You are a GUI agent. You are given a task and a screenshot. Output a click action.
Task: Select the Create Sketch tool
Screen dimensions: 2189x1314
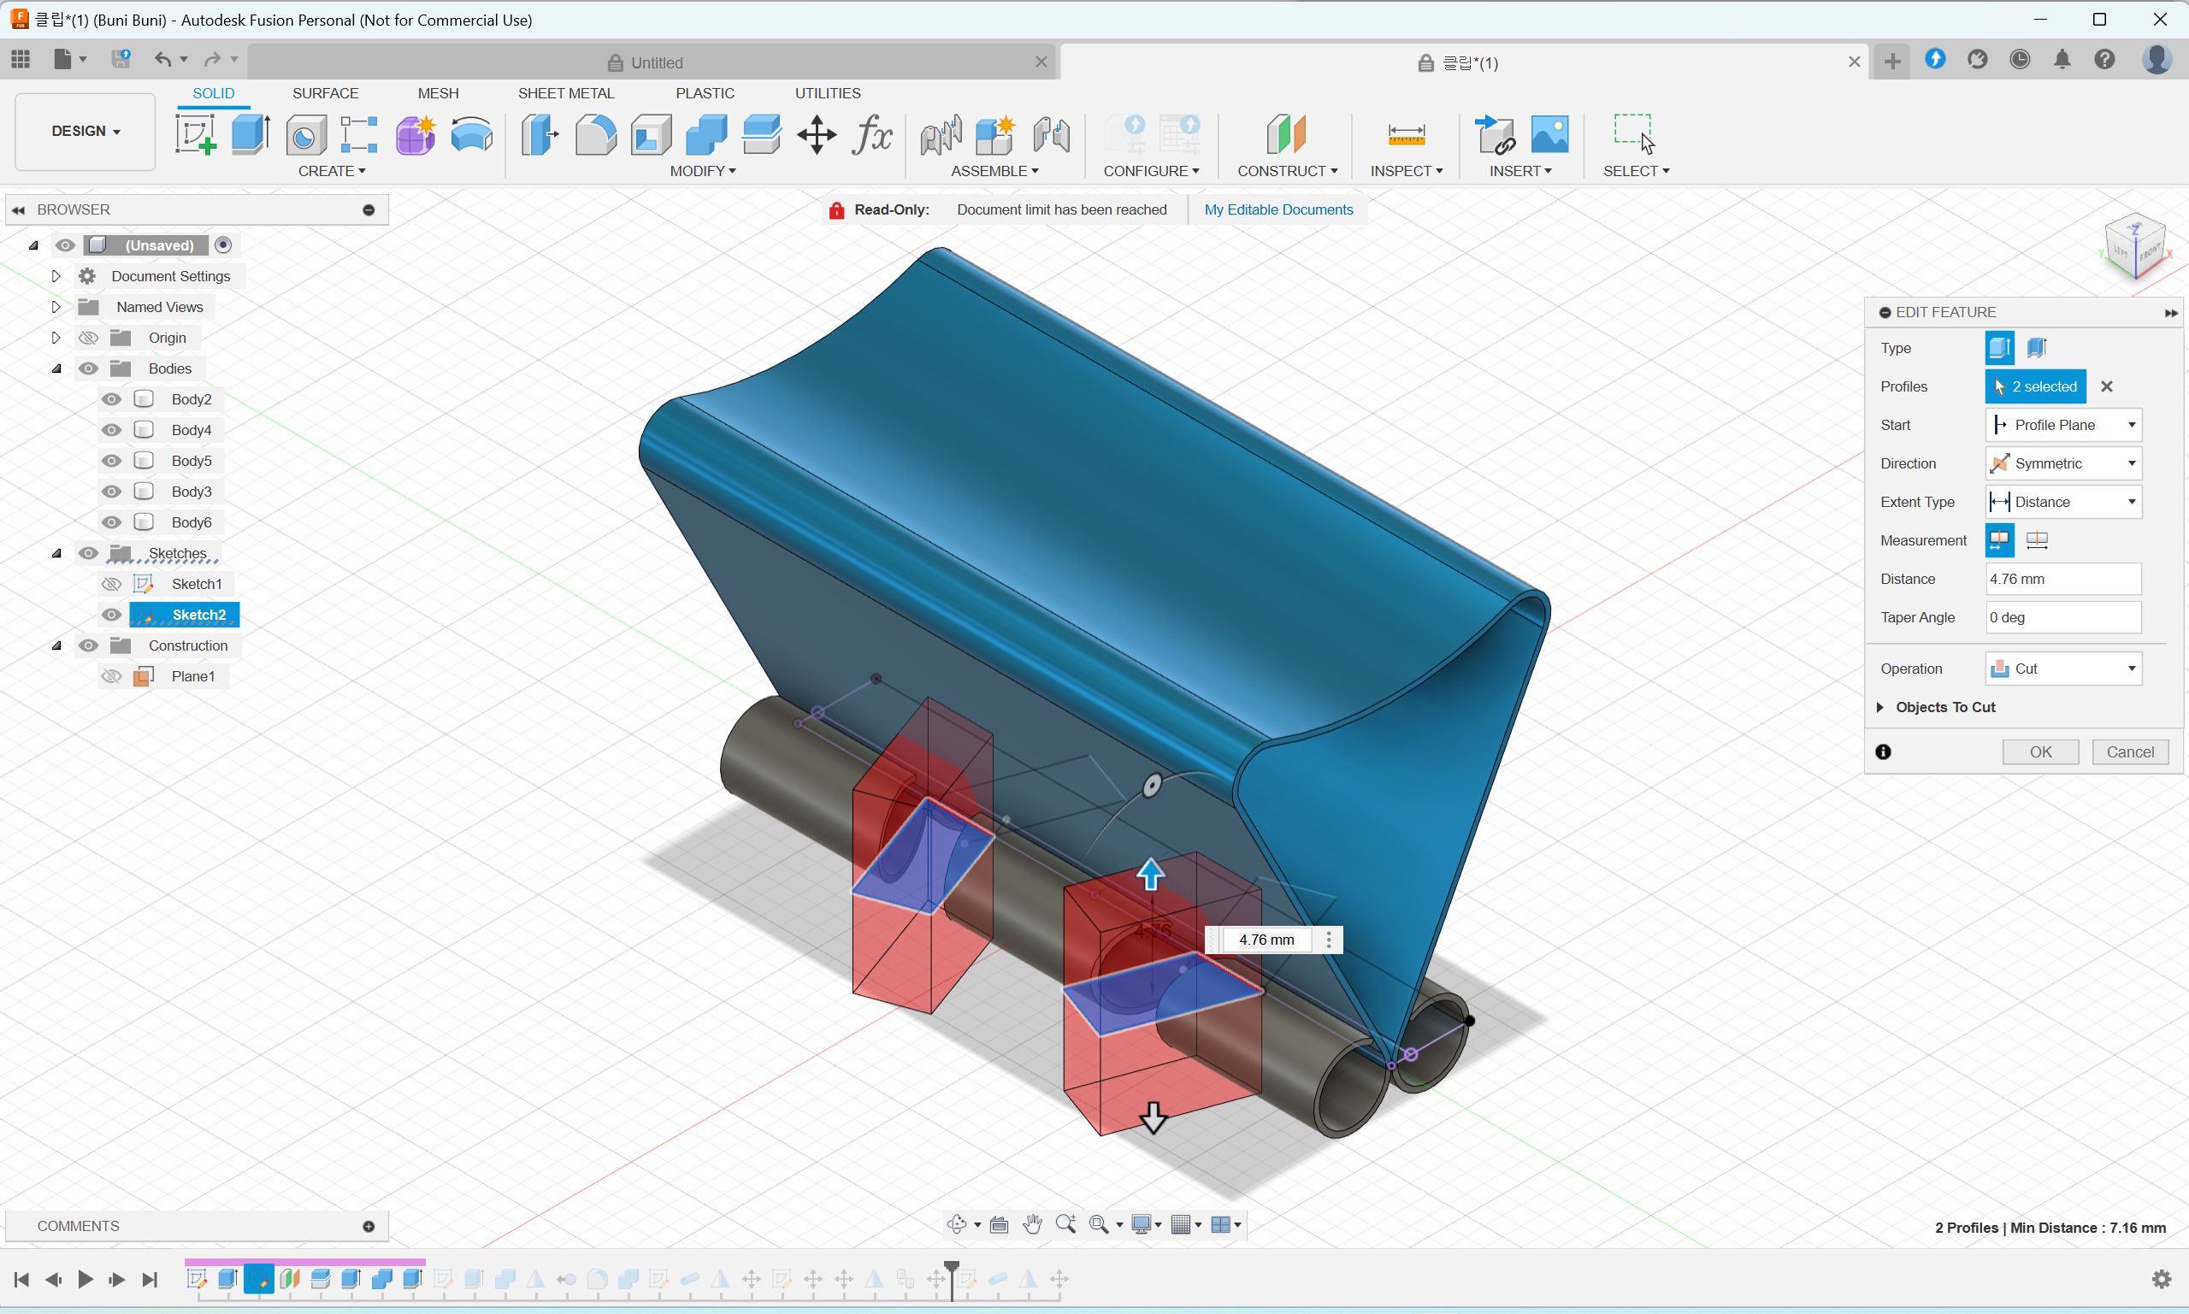pos(196,134)
